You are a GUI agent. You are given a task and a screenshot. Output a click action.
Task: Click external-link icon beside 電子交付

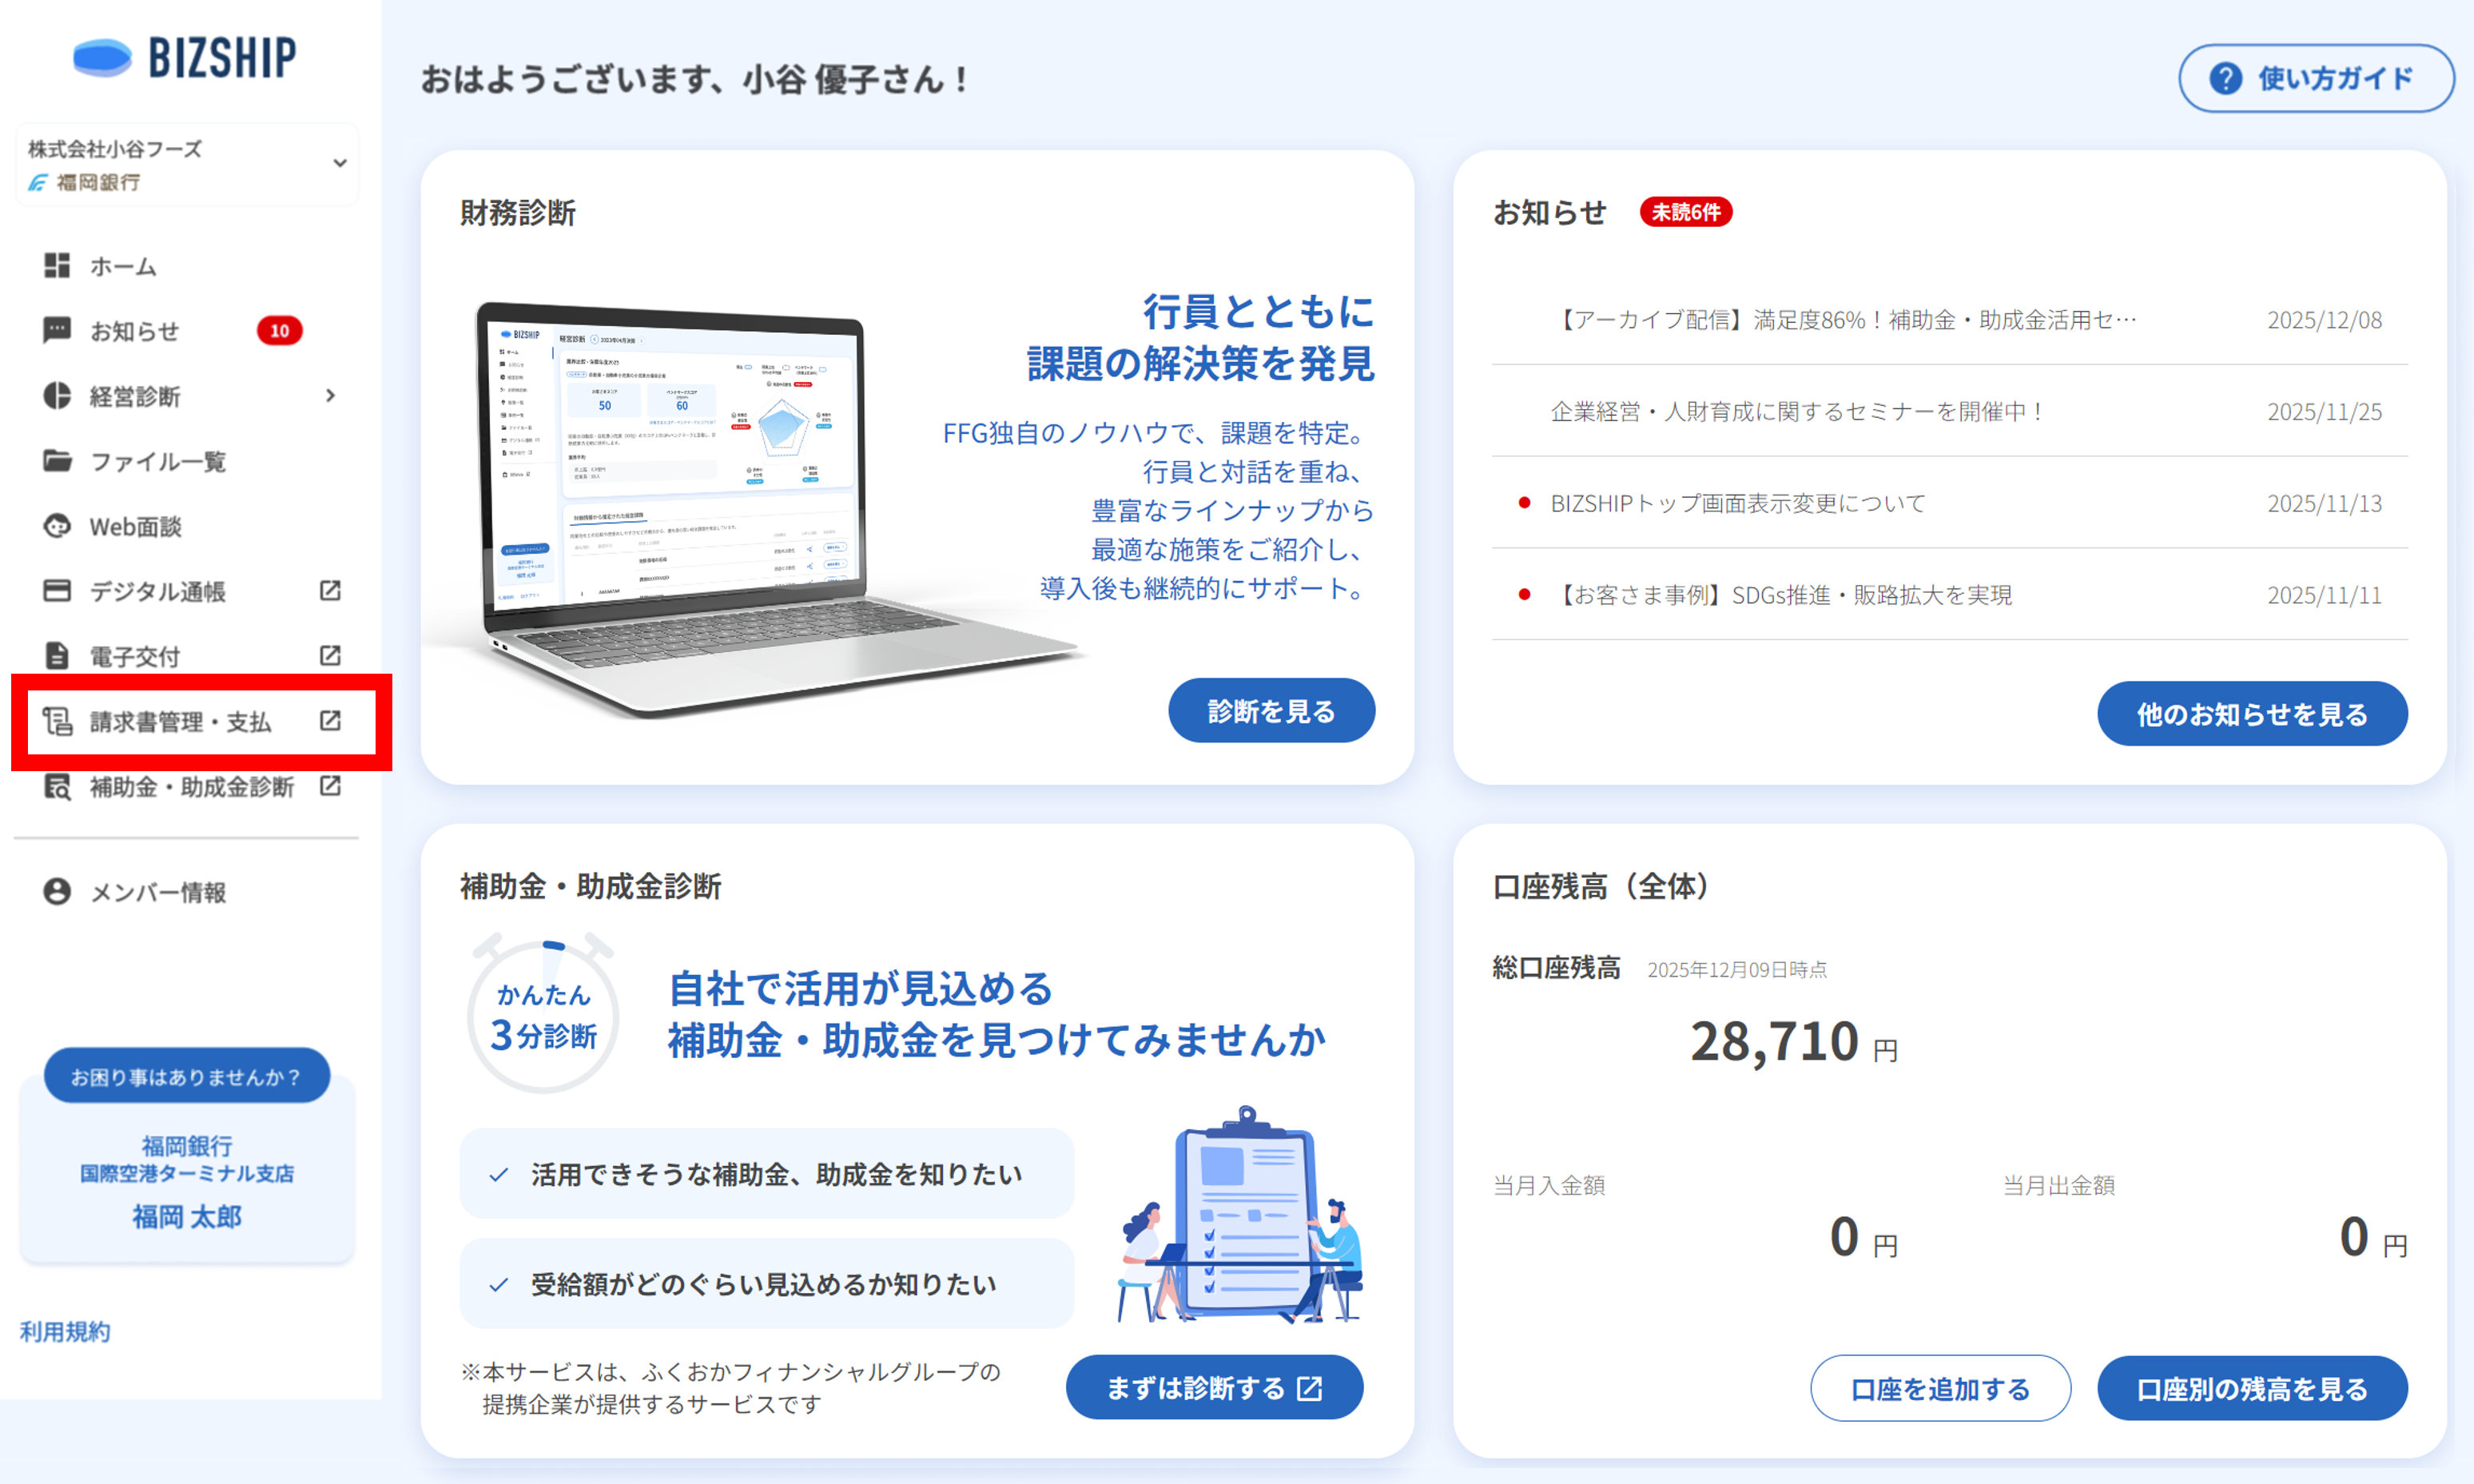pos(330,656)
